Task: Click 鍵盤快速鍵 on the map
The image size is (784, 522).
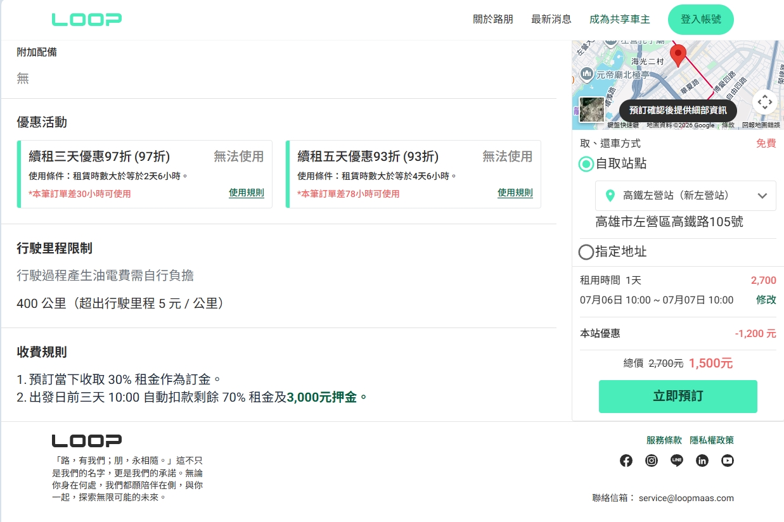Action: 623,125
